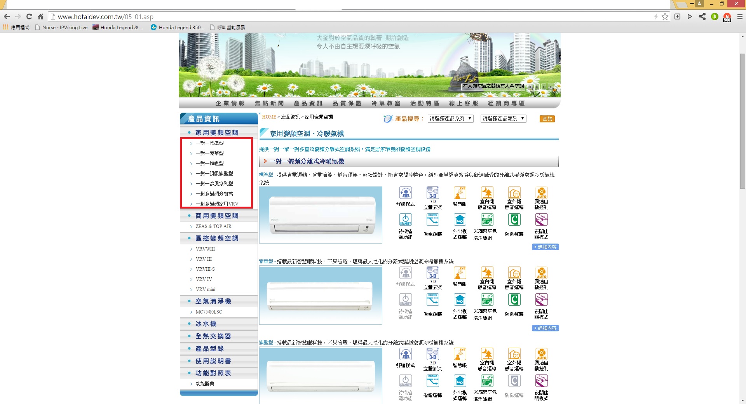
Task: Open the Norse - IPViking Live bookmark
Action: click(x=61, y=27)
